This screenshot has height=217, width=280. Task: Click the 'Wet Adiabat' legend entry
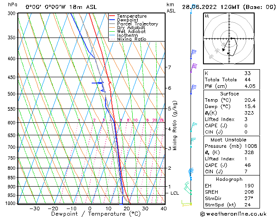point(131,31)
